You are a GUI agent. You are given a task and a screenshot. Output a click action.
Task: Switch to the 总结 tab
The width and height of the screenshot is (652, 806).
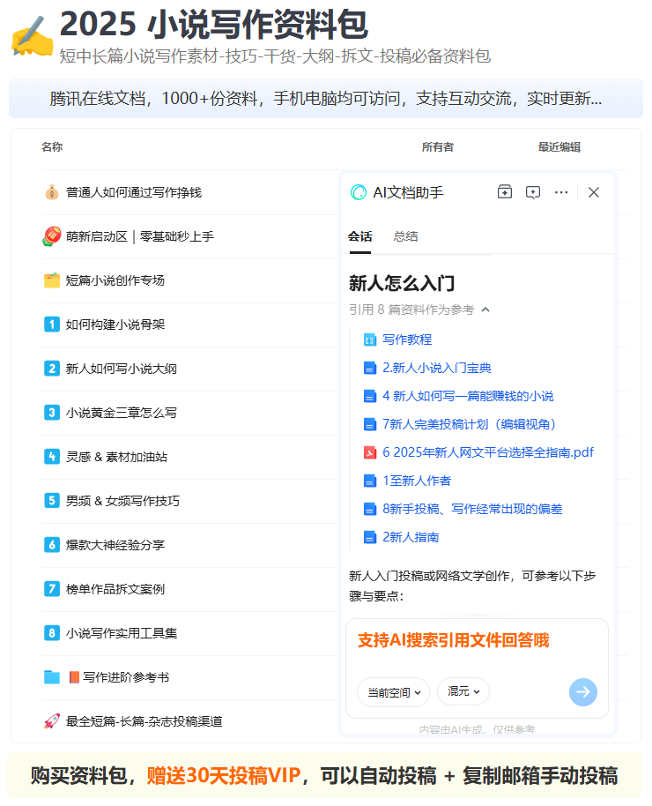click(405, 236)
